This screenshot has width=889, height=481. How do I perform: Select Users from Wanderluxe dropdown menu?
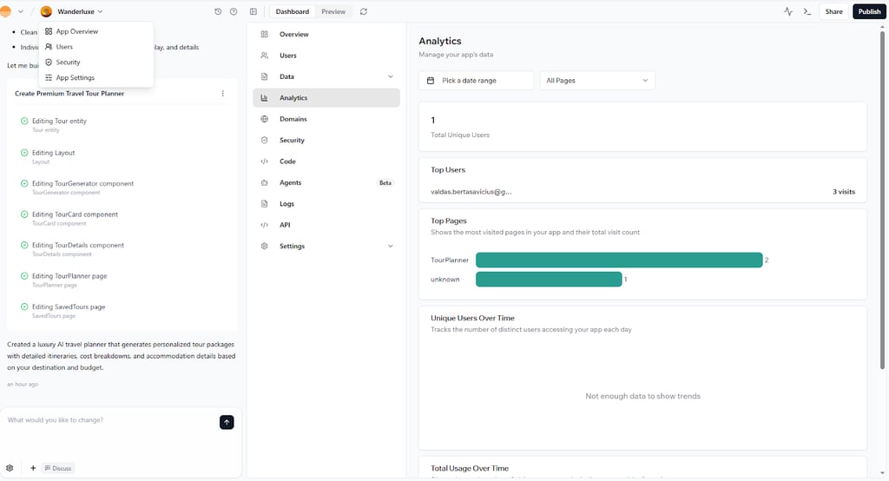[x=95, y=47]
